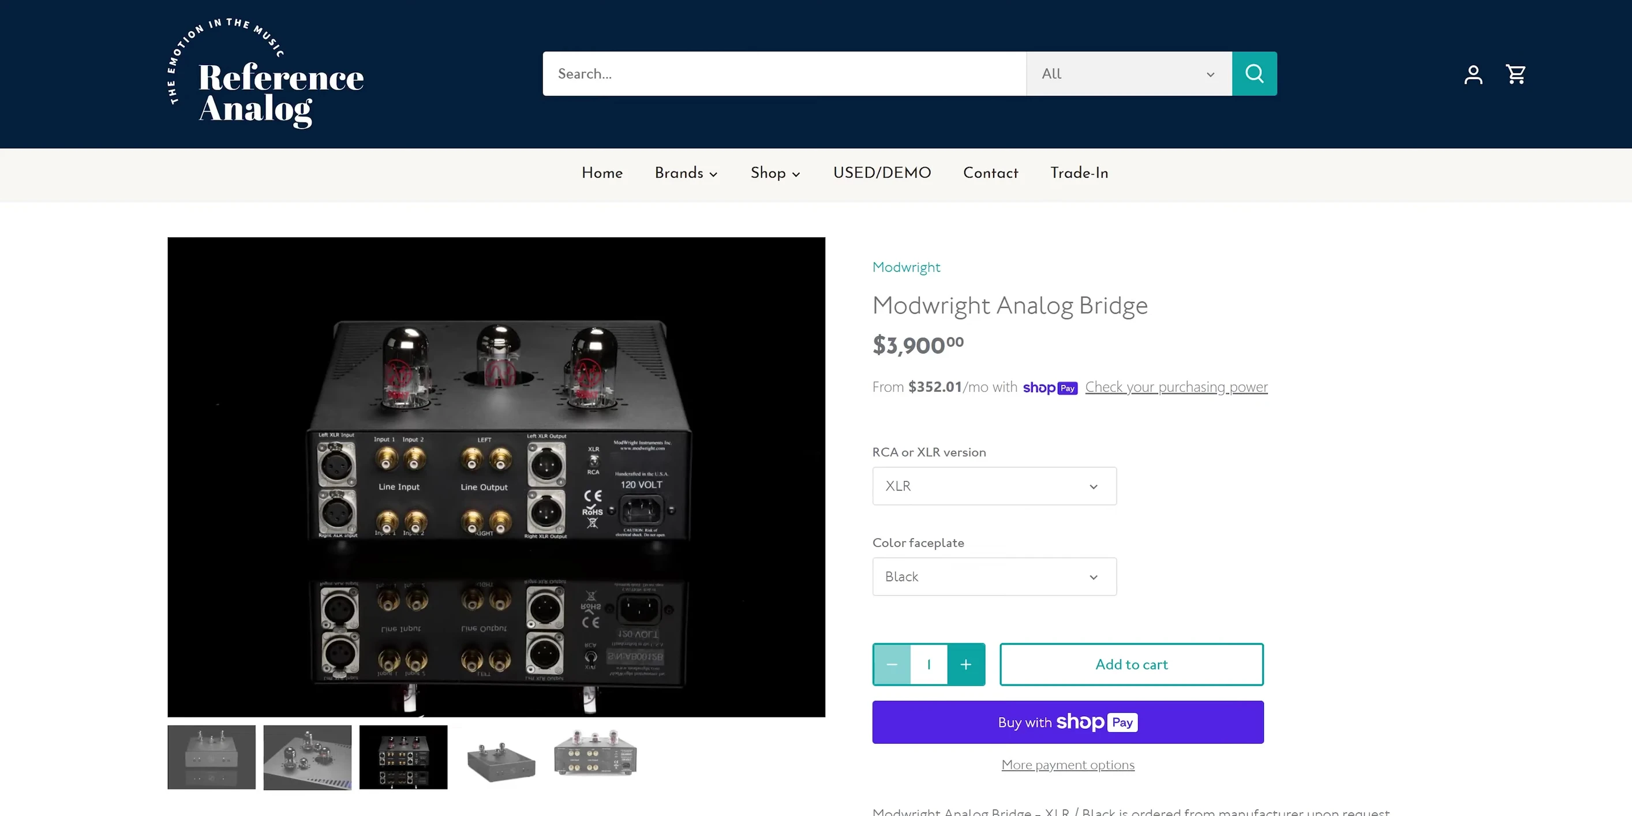Viewport: 1632px width, 816px height.
Task: Click the quantity number field
Action: (929, 665)
